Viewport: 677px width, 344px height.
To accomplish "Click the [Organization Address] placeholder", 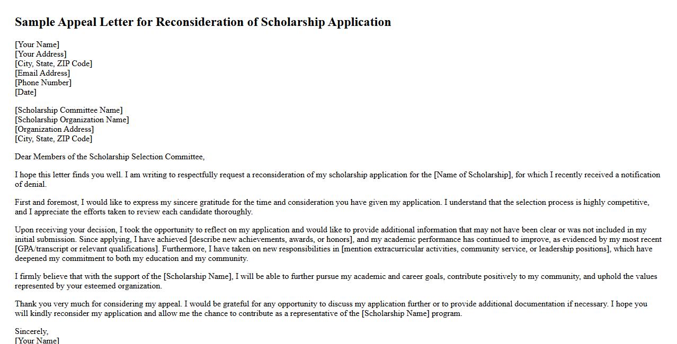I will coord(55,129).
